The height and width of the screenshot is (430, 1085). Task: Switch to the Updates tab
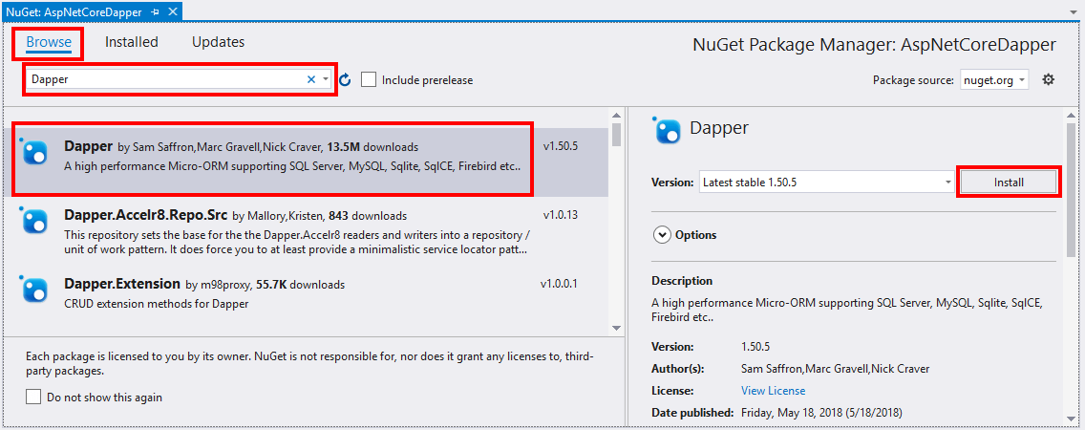point(218,42)
